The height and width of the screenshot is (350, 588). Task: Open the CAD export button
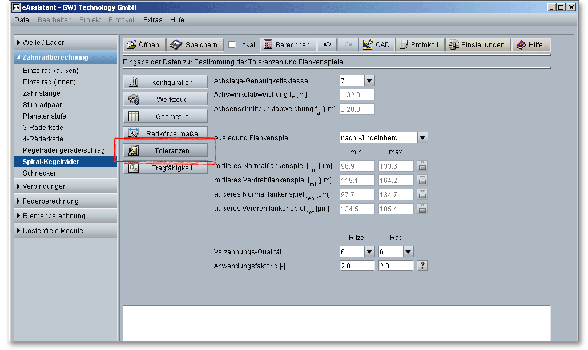[x=376, y=45]
